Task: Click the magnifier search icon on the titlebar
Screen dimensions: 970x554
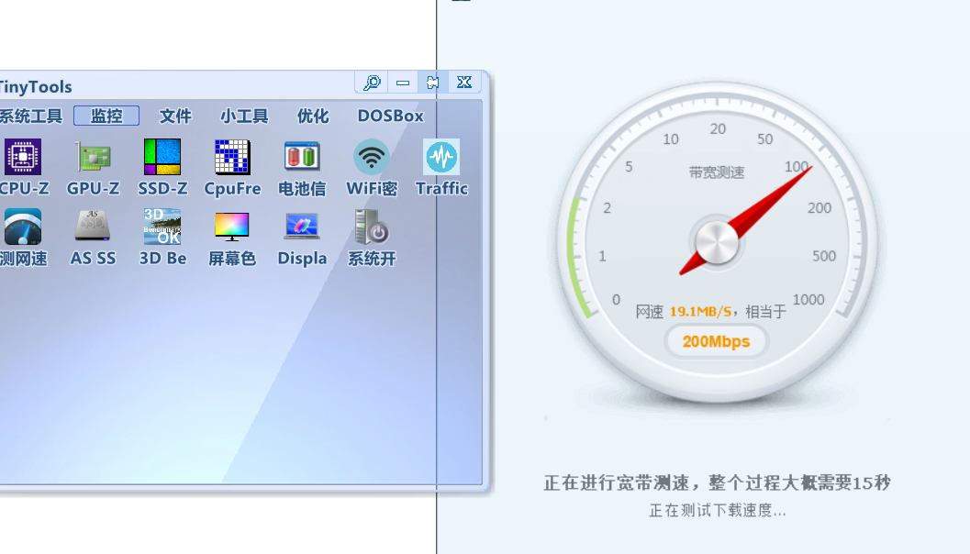Action: (x=371, y=82)
